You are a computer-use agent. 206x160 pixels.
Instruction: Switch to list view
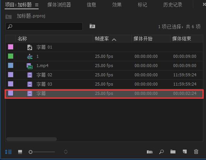(9, 152)
